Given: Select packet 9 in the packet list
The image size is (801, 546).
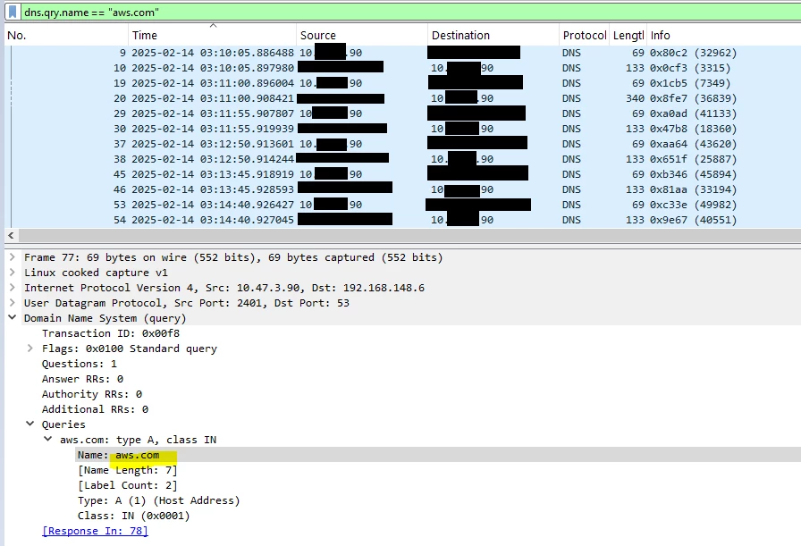Looking at the screenshot, I should (402, 53).
